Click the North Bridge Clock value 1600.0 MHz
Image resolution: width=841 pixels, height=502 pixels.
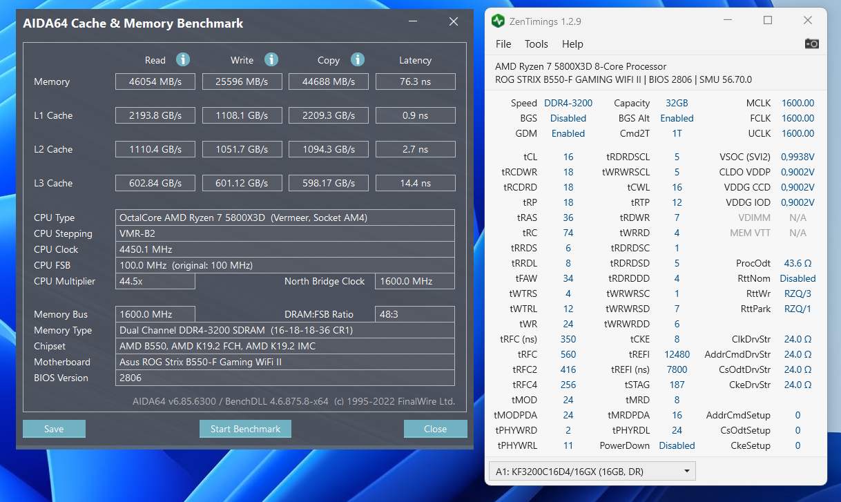(x=415, y=281)
